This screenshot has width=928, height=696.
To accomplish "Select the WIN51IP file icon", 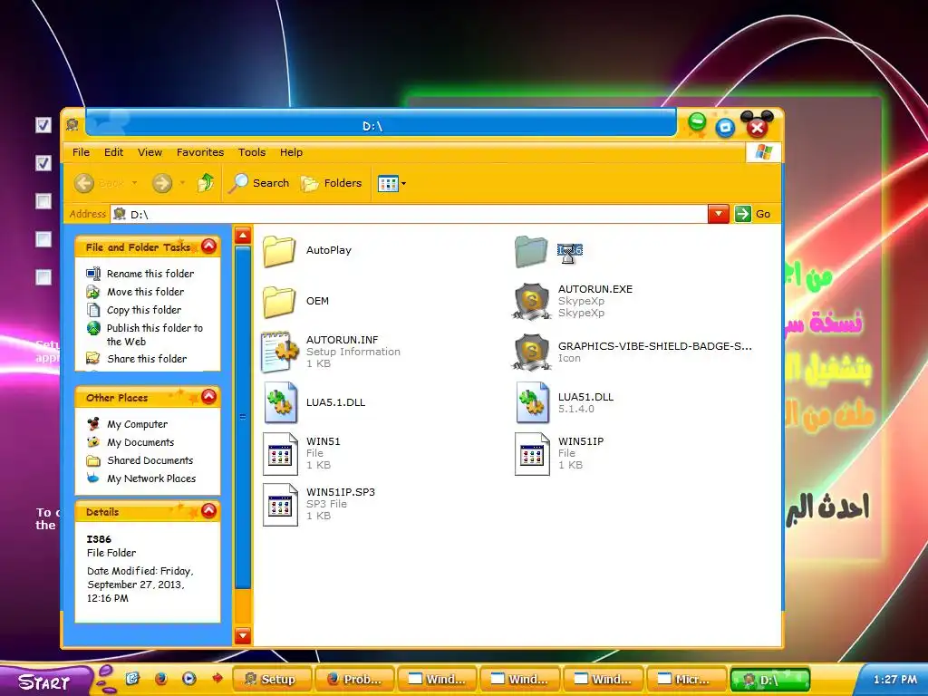I will pyautogui.click(x=532, y=453).
